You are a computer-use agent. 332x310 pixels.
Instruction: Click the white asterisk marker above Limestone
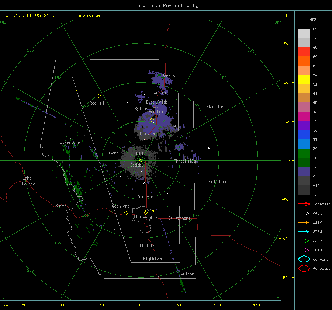[x=70, y=139]
